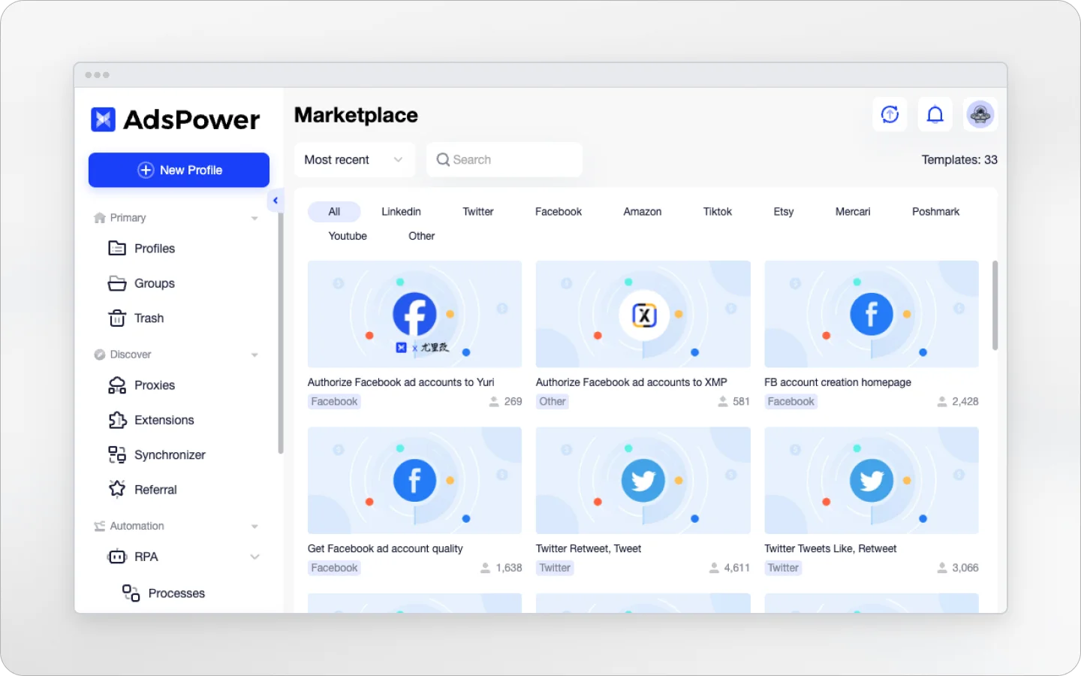This screenshot has width=1081, height=676.
Task: Select the Twitter category tab
Action: [478, 212]
